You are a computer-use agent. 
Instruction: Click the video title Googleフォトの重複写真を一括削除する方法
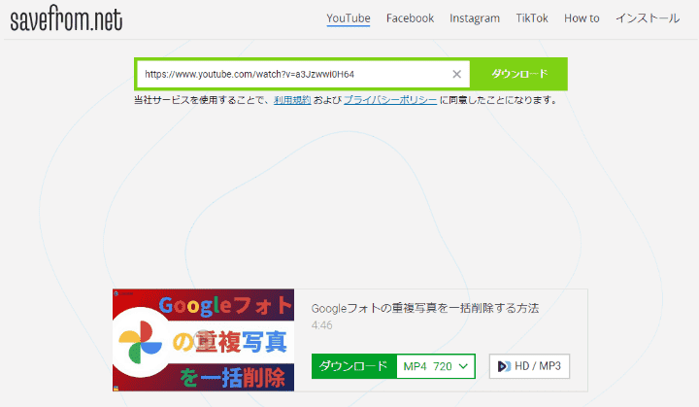point(425,308)
